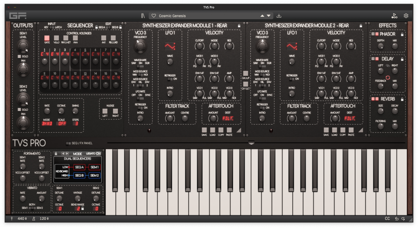The width and height of the screenshot is (418, 228).
Task: Flip the SEQ / FX Panel switch
Action: point(68,143)
